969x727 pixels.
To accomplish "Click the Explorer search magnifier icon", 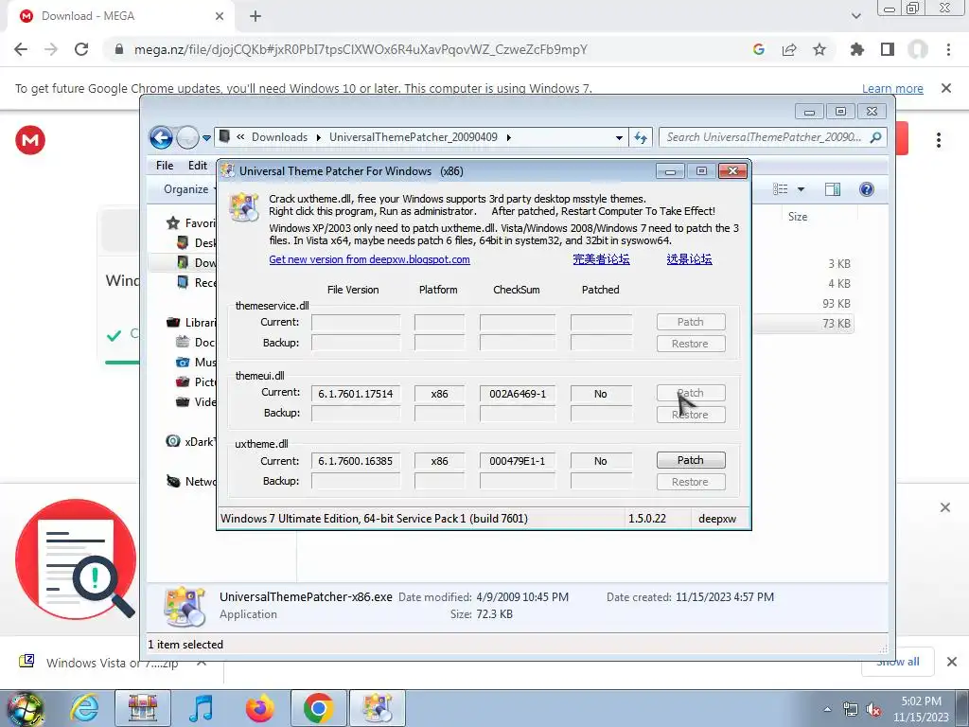I will [875, 137].
